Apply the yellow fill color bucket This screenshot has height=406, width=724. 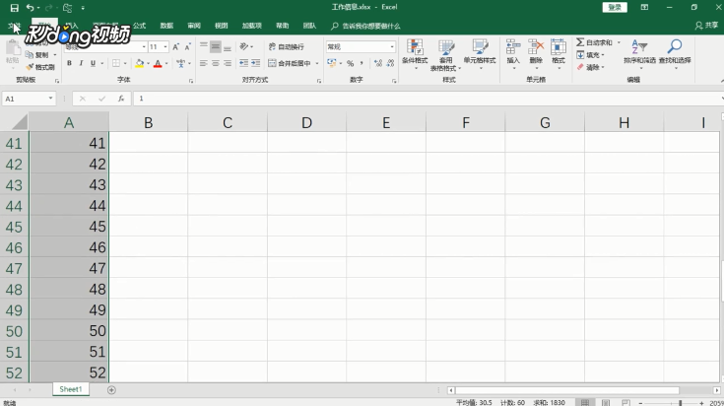pyautogui.click(x=140, y=63)
